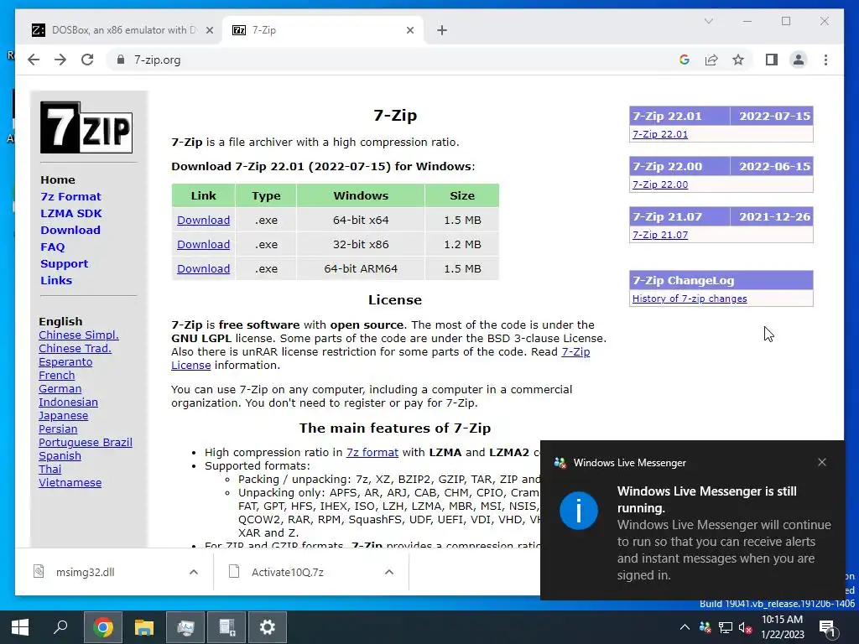Screen dimensions: 859x644
Task: Switch language to Persian
Action: click(58, 428)
